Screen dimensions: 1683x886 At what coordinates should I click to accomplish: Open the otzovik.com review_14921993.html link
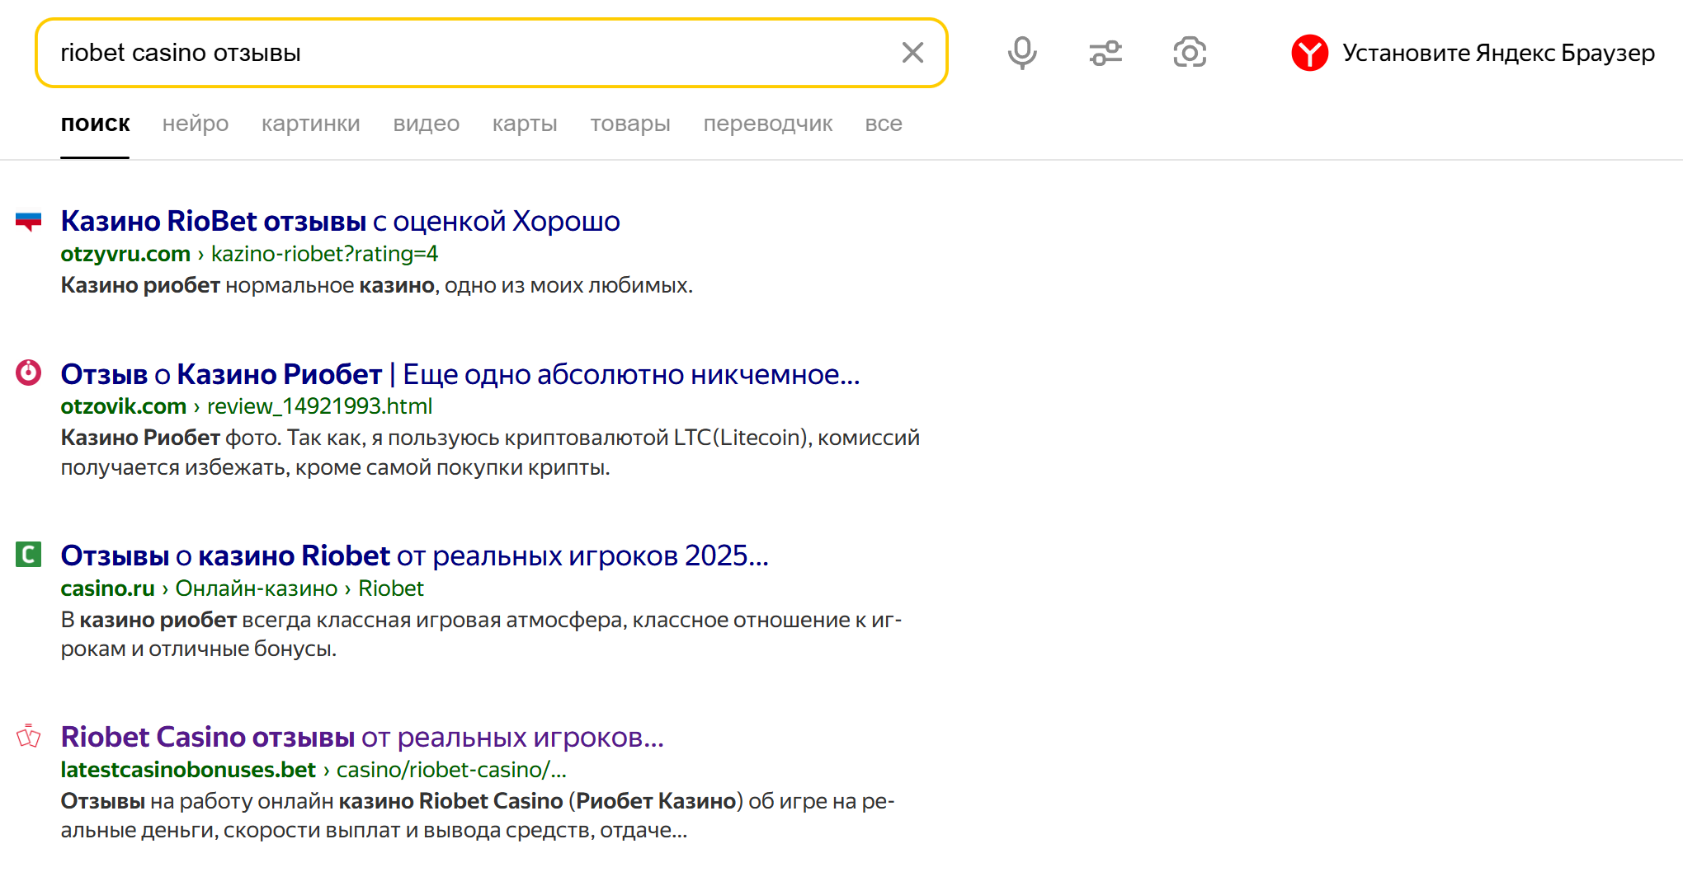[x=319, y=406]
